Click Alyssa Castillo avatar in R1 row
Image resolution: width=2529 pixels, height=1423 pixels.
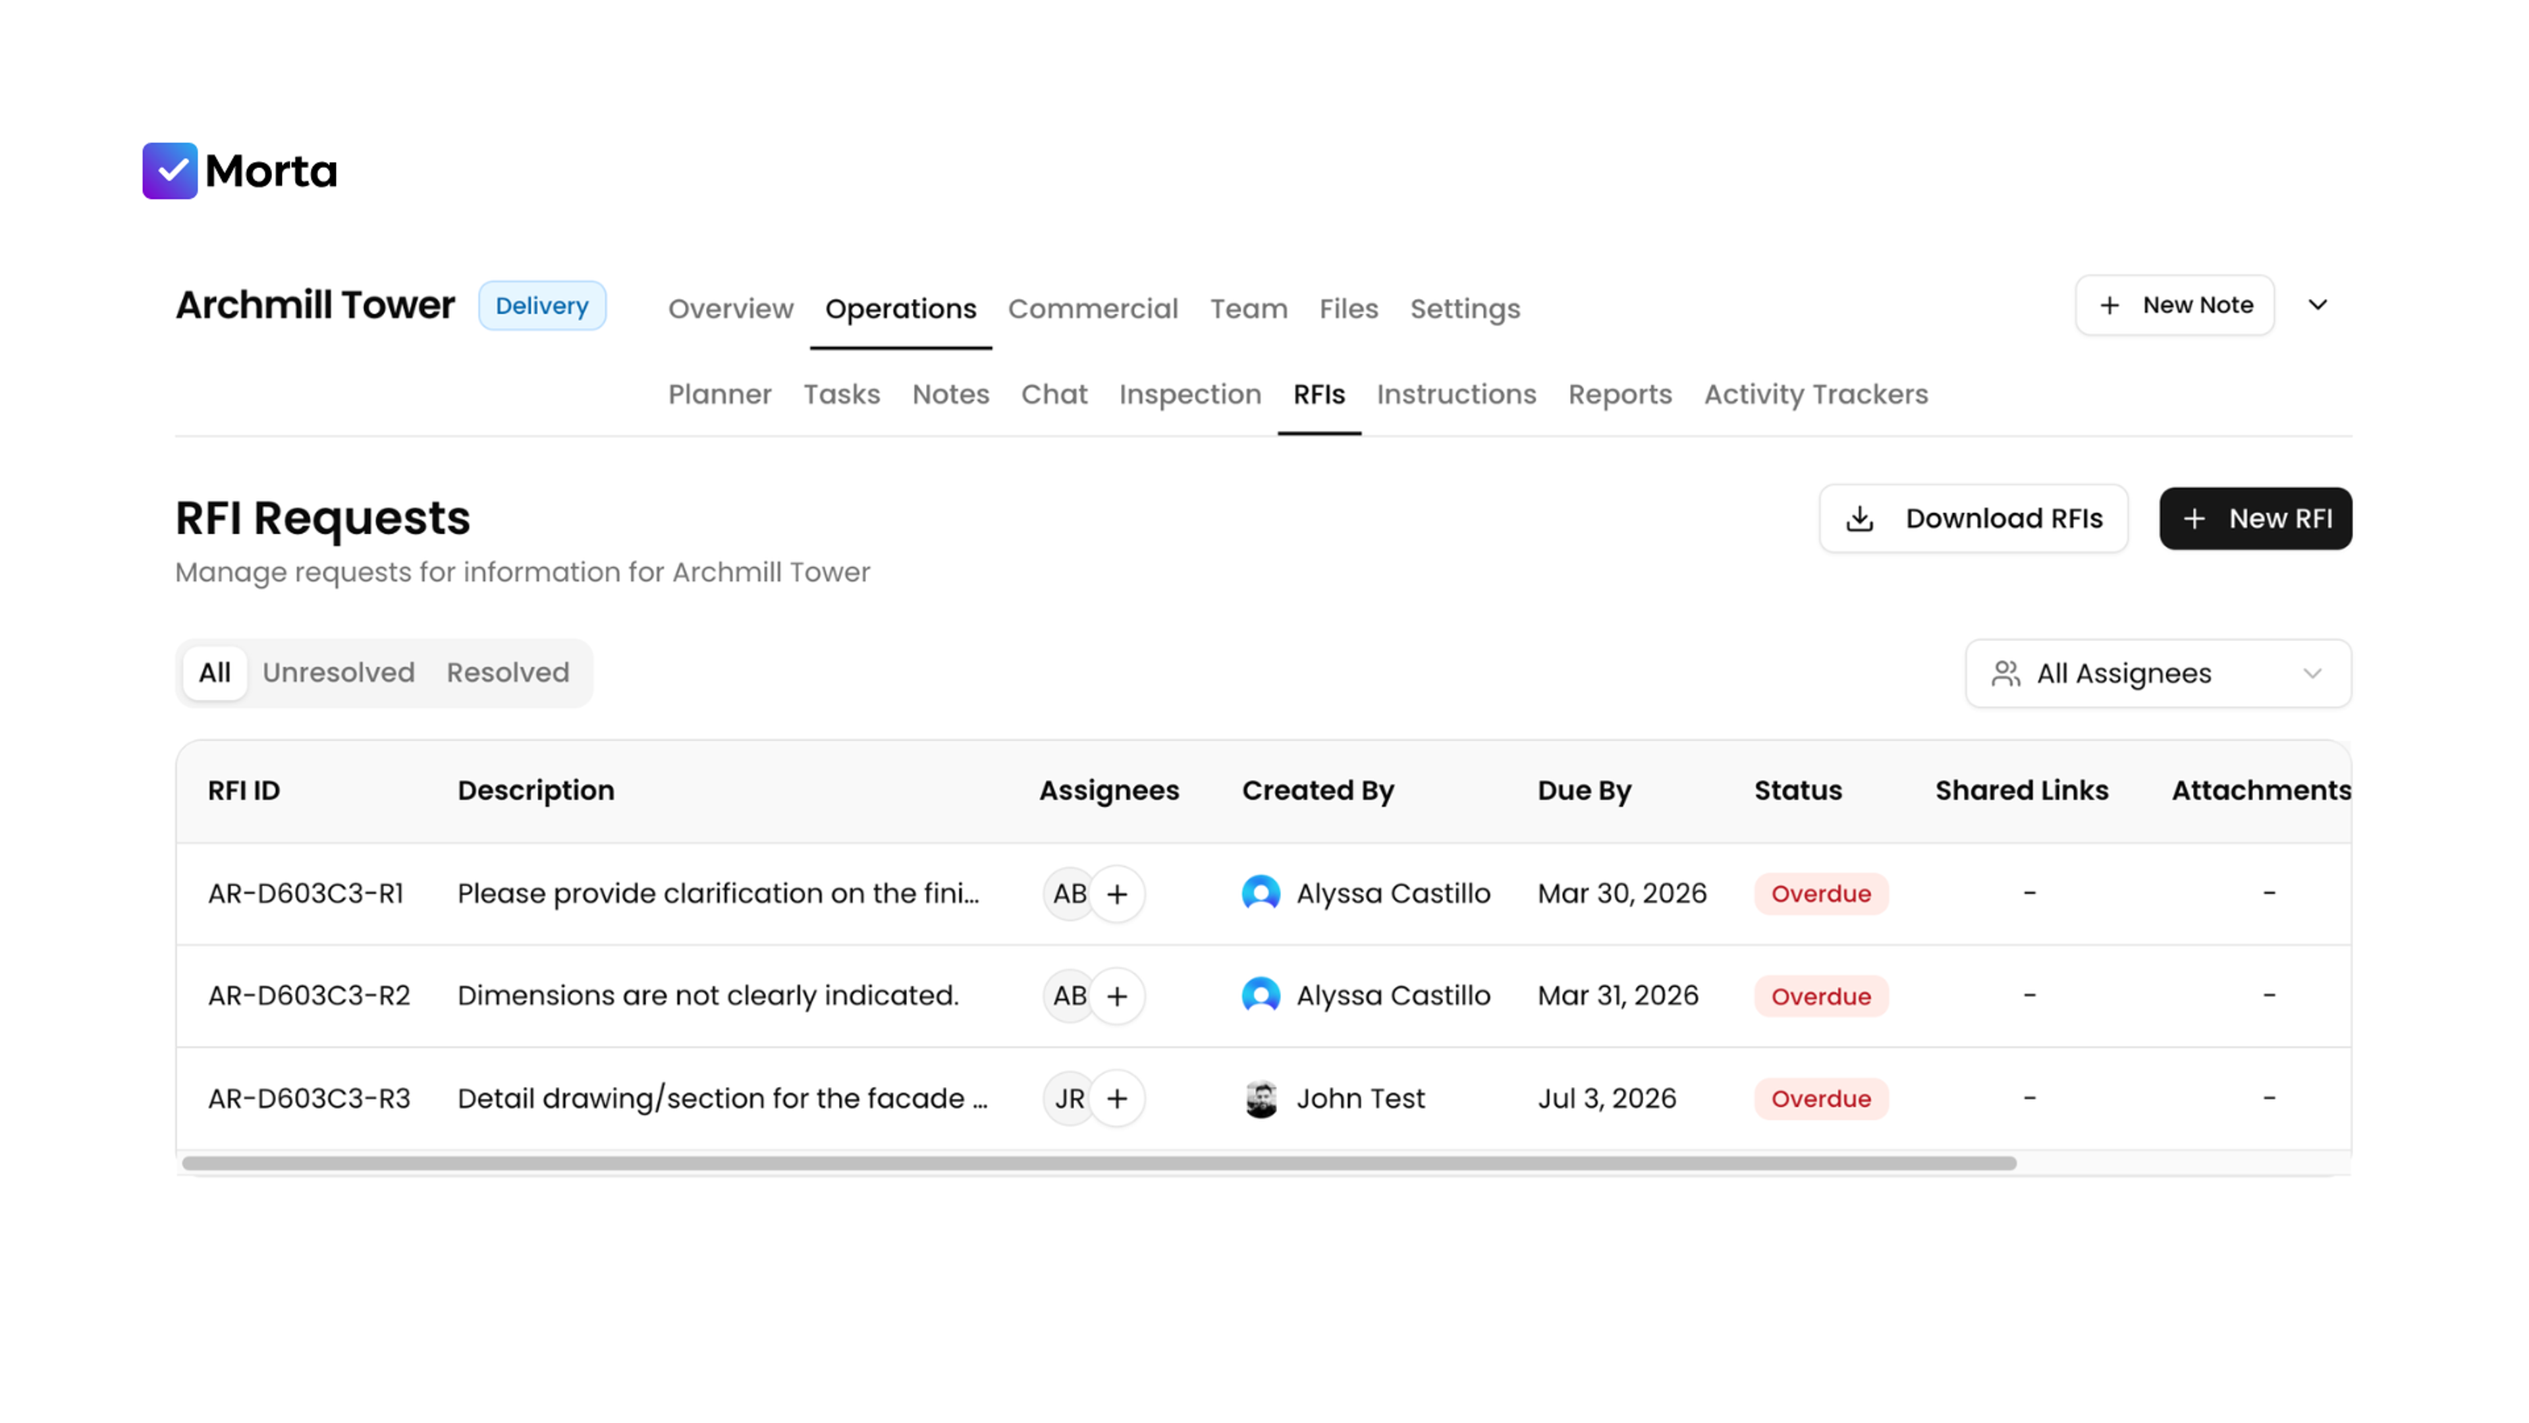(1262, 894)
